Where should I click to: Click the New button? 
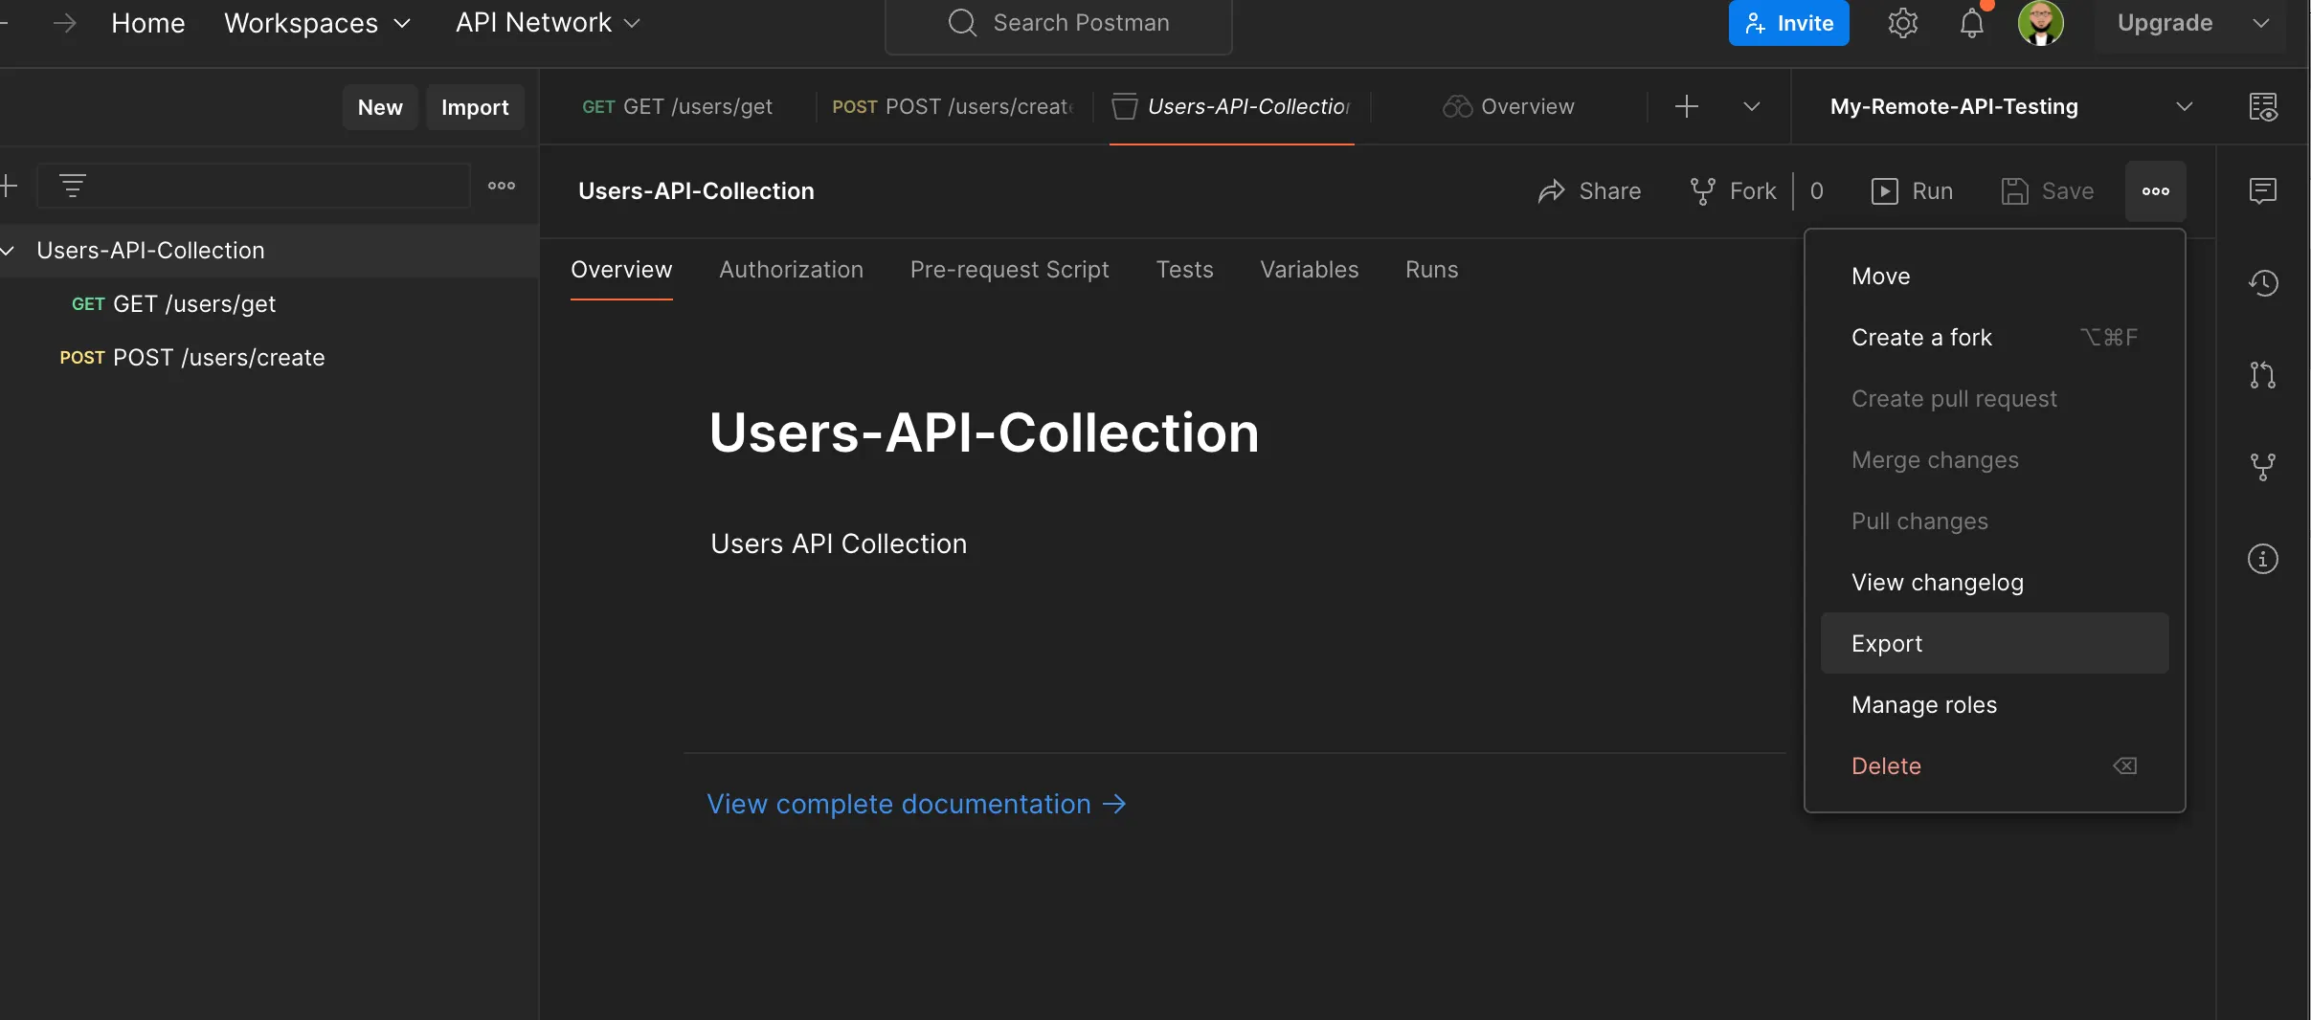coord(380,107)
